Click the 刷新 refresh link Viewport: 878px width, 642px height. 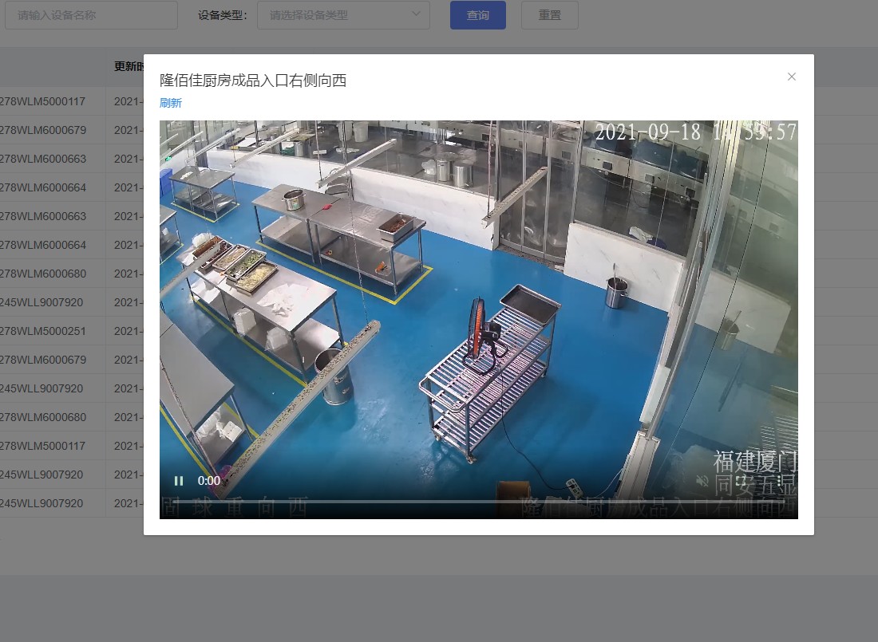tap(171, 103)
